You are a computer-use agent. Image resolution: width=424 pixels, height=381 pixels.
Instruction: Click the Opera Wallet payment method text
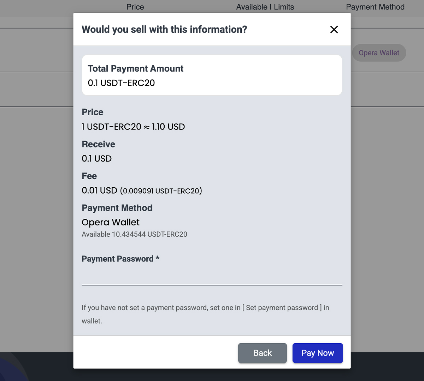click(x=110, y=222)
